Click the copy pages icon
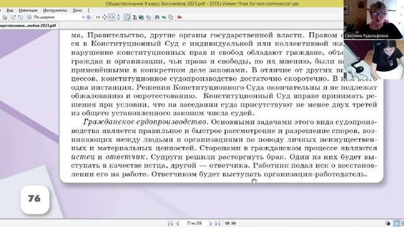Viewport: 404px width, 227px height. tap(170, 17)
